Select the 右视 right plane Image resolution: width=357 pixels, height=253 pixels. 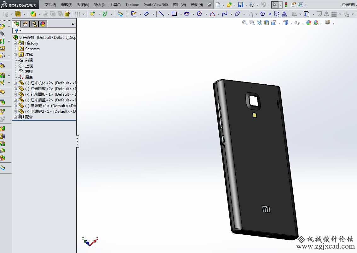tap(29, 72)
